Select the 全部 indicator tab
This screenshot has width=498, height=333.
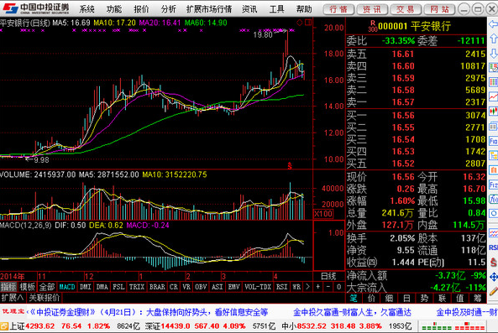pos(47,287)
